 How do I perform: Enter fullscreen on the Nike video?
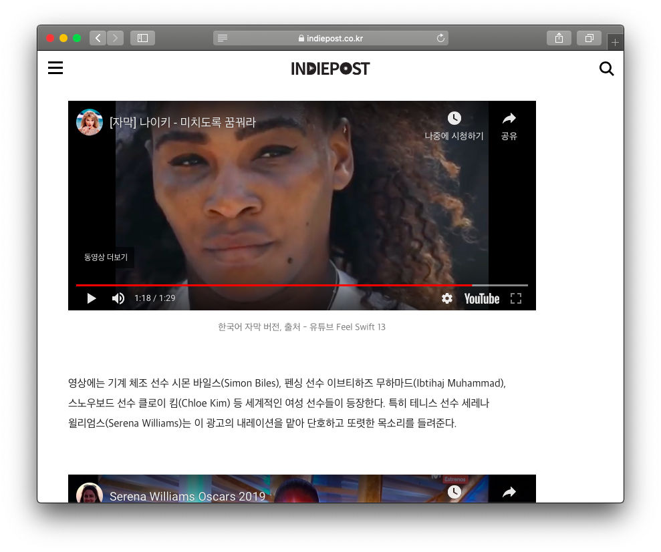click(x=516, y=298)
